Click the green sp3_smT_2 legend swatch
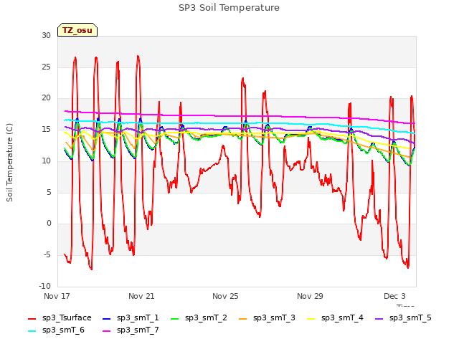Viewport: 459px width, 344px height. (175, 318)
